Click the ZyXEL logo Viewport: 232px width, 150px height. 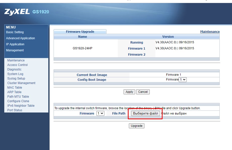click(x=17, y=12)
